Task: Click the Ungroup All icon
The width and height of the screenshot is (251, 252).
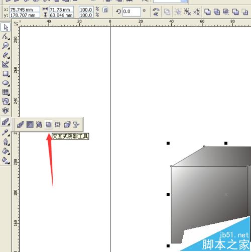Action: click(x=196, y=12)
